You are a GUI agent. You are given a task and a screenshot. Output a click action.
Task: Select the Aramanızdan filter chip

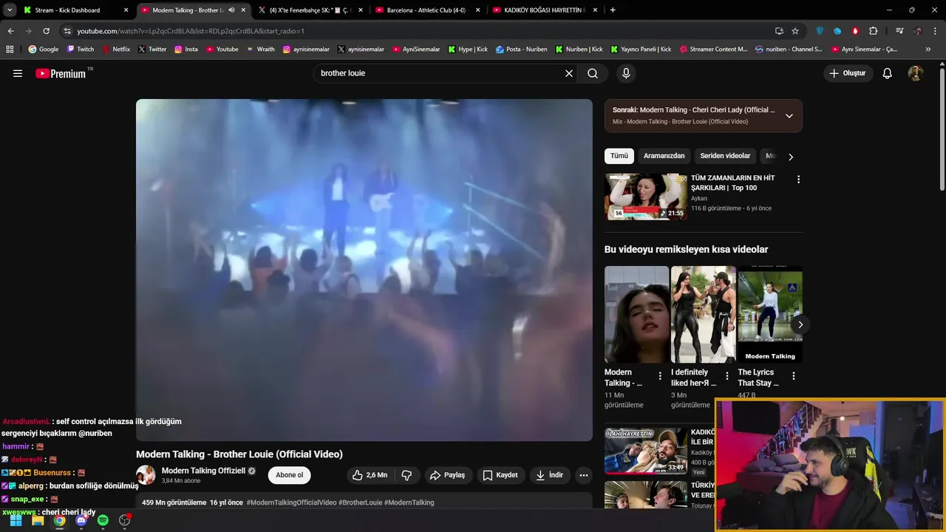point(664,156)
